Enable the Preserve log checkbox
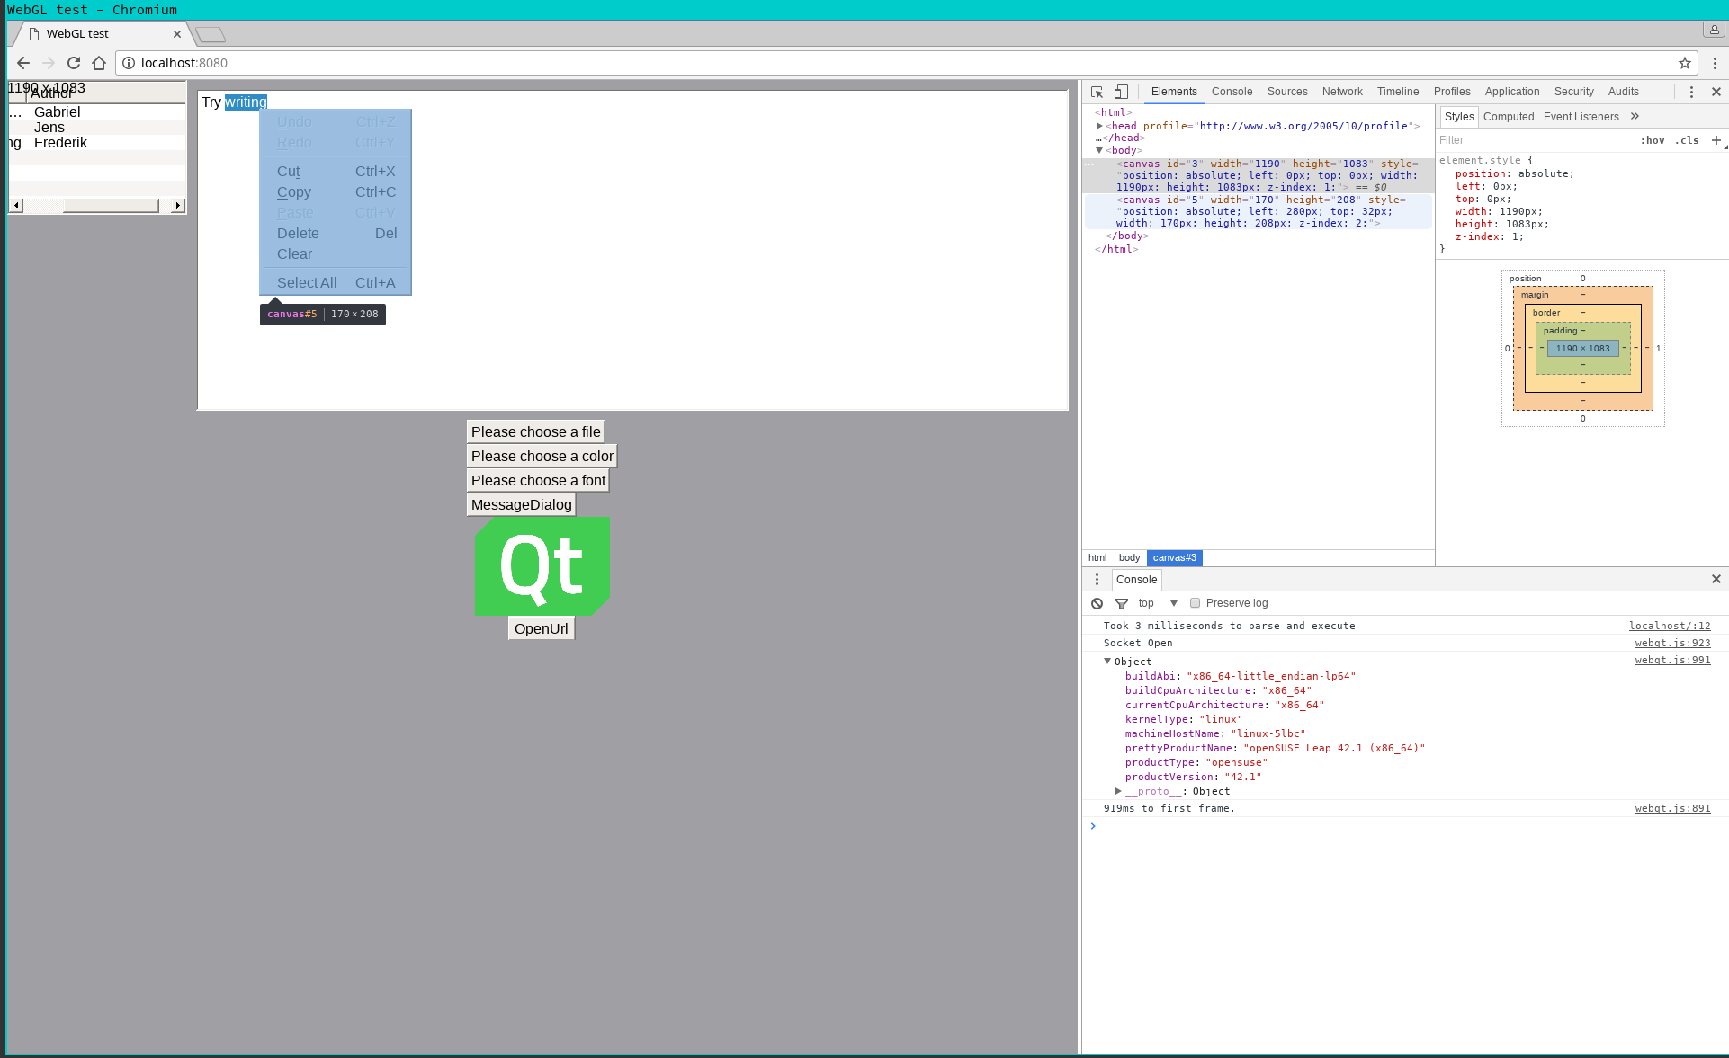The image size is (1729, 1058). coord(1195,603)
